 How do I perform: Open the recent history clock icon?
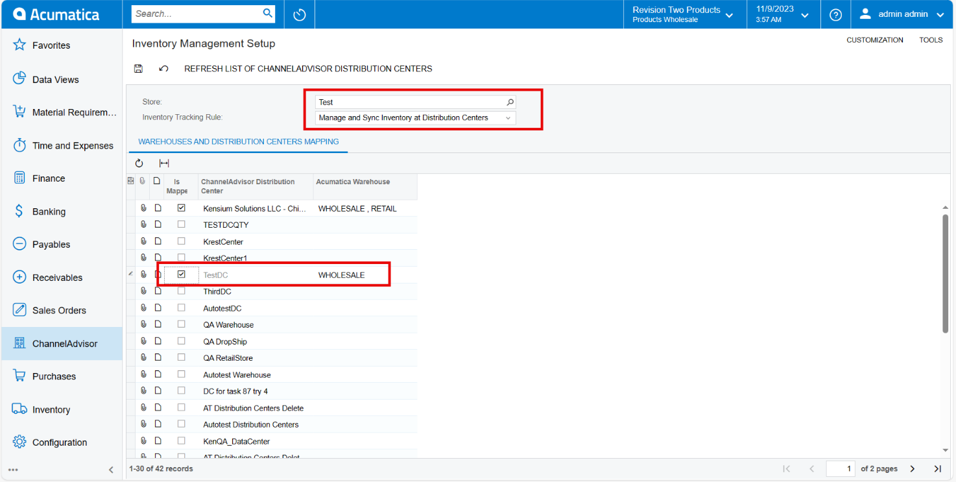pyautogui.click(x=300, y=14)
